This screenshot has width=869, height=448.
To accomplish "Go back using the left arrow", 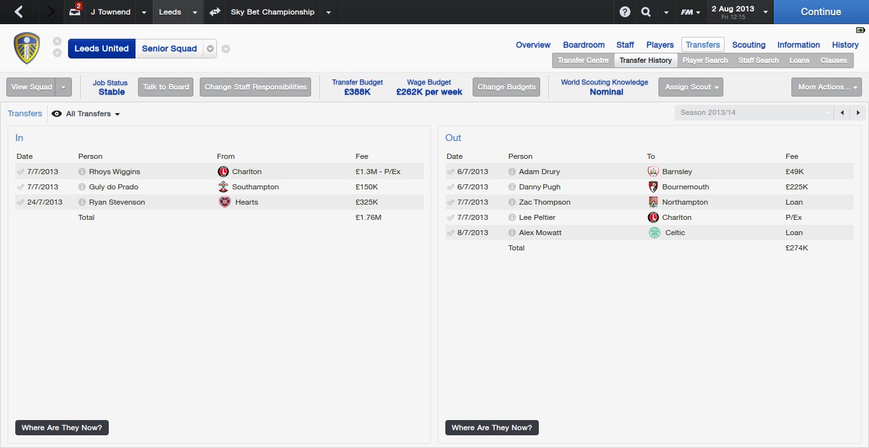I will pyautogui.click(x=19, y=12).
